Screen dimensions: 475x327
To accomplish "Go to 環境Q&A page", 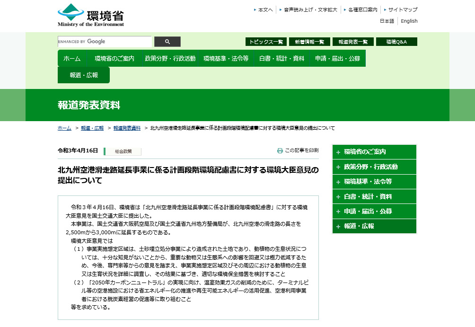I will [396, 42].
